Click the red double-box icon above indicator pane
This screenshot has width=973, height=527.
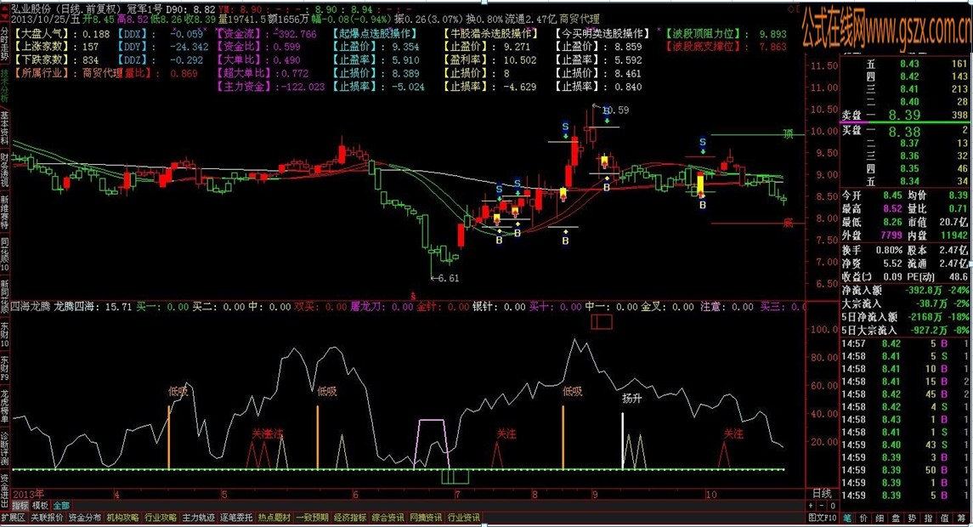click(602, 321)
